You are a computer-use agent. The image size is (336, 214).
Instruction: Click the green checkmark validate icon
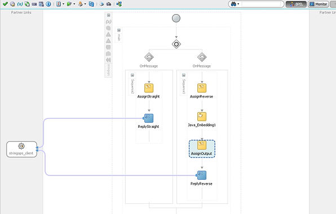pyautogui.click(x=6, y=3)
